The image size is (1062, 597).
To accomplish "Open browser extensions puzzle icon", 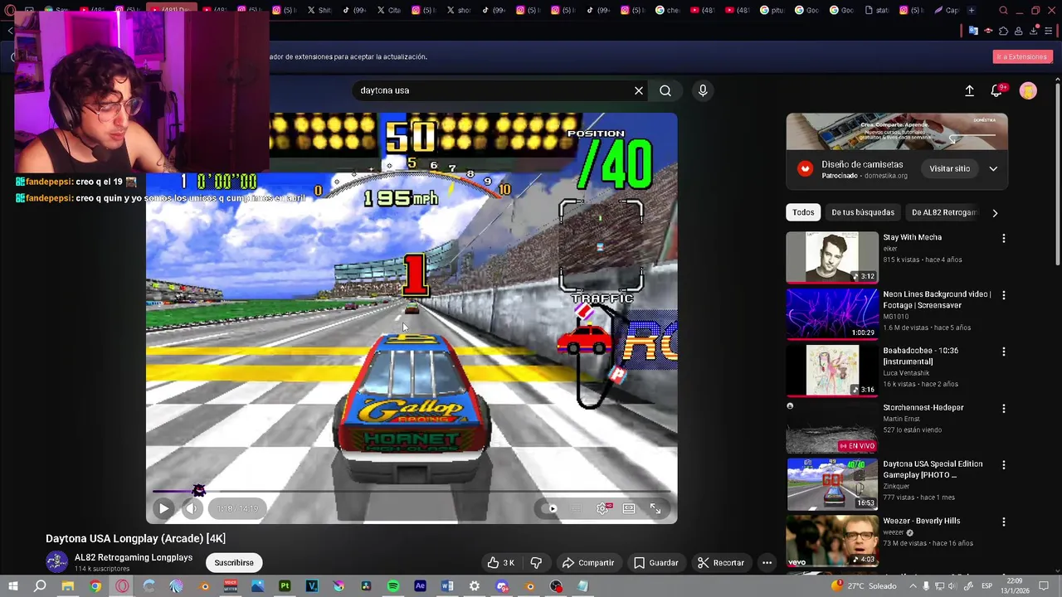I will (x=1003, y=31).
